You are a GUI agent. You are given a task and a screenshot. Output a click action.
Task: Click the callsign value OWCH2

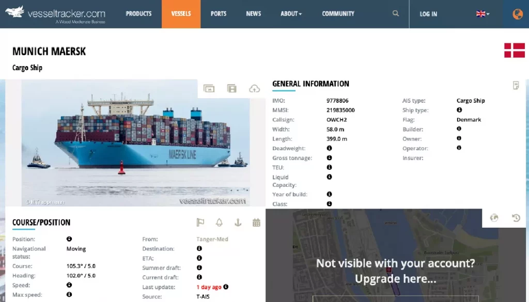tap(336, 120)
